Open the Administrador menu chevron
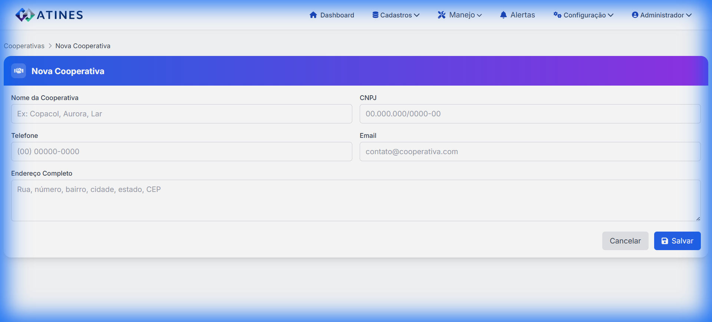712x322 pixels. click(x=689, y=15)
